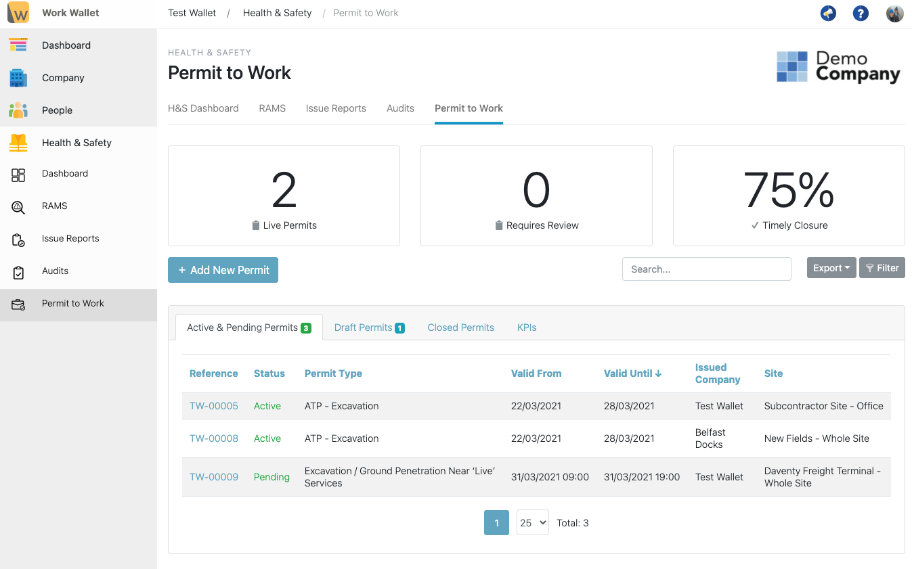The height and width of the screenshot is (569, 912).
Task: Select the Permit to Work sidebar icon
Action: (18, 303)
